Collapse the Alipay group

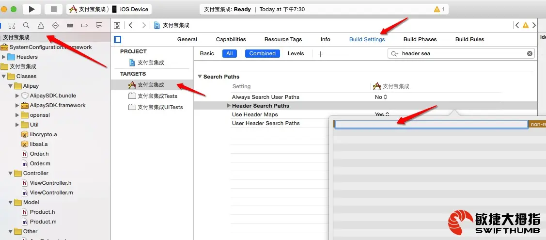pyautogui.click(x=11, y=86)
